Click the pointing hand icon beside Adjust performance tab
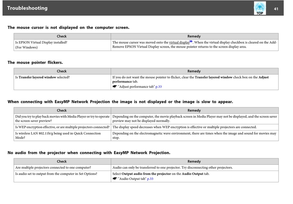 point(115,86)
